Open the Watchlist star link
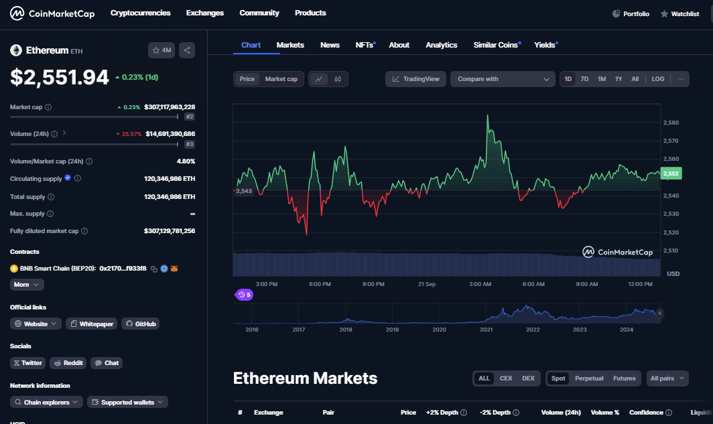The width and height of the screenshot is (713, 424). (679, 13)
